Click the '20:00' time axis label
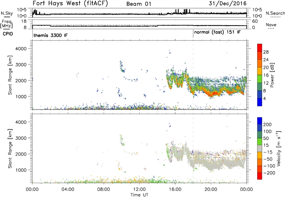The height and width of the screenshot is (197, 285). pos(211,190)
